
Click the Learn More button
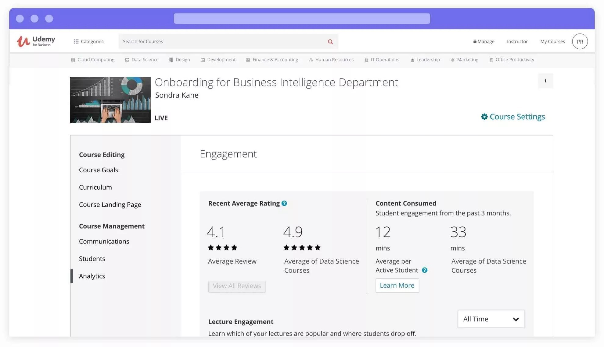click(x=397, y=286)
